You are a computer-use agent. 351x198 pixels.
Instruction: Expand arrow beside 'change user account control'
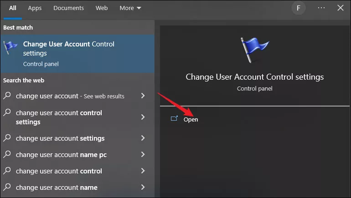pyautogui.click(x=143, y=171)
